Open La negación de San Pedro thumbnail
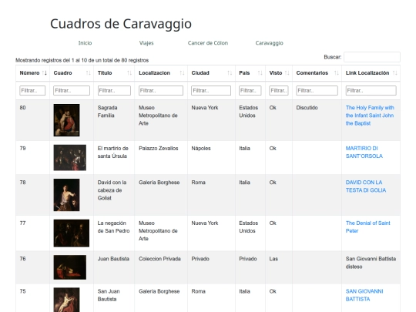This screenshot has width=416, height=312. (x=72, y=233)
